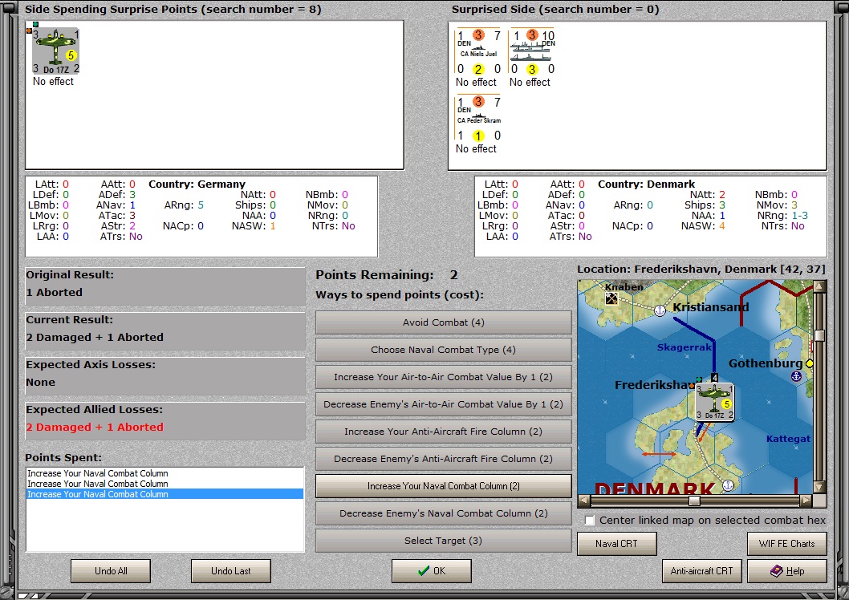Click the Knaben resource icon on map
Viewport: 849px width, 600px height.
pos(611,298)
